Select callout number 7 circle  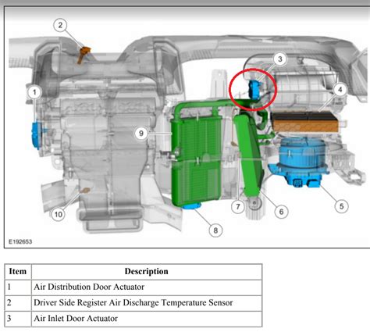[x=238, y=206]
